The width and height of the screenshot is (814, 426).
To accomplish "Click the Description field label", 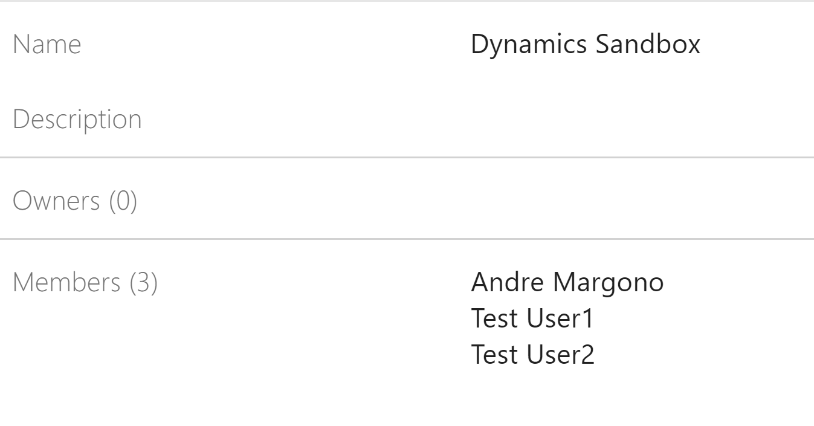I will 77,119.
